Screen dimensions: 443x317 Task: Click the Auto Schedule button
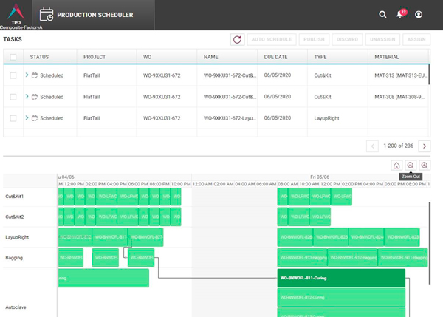click(272, 40)
